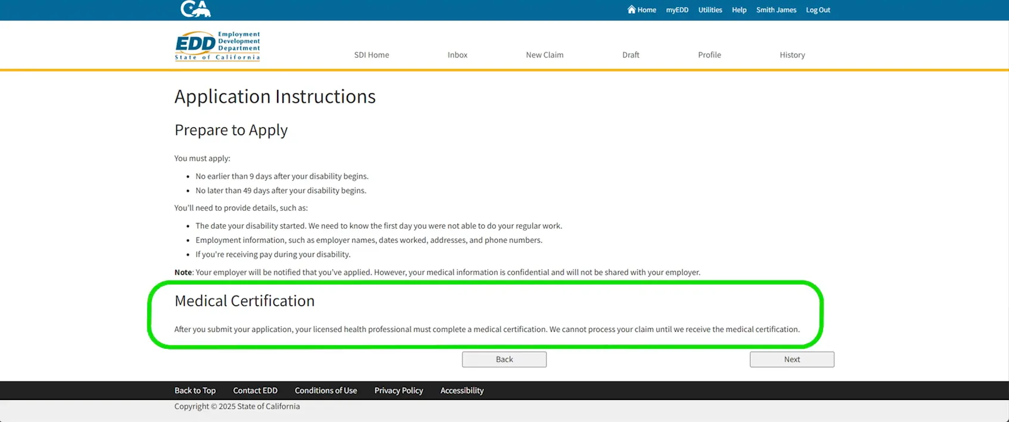The height and width of the screenshot is (422, 1009).
Task: Open Contact EDD footer link
Action: click(x=255, y=390)
